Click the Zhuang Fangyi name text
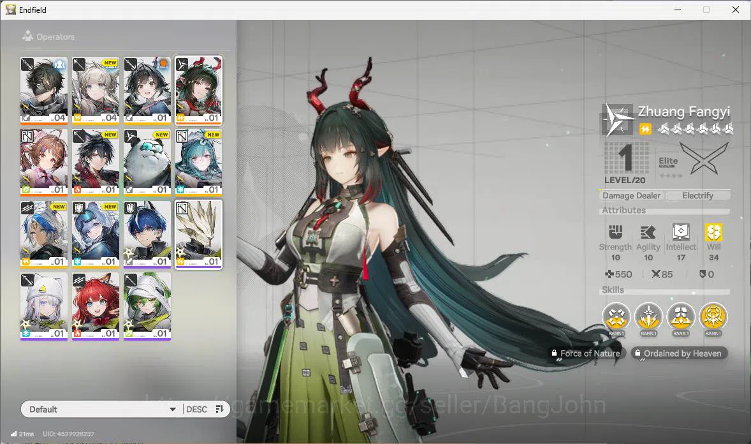The image size is (751, 444). [683, 112]
